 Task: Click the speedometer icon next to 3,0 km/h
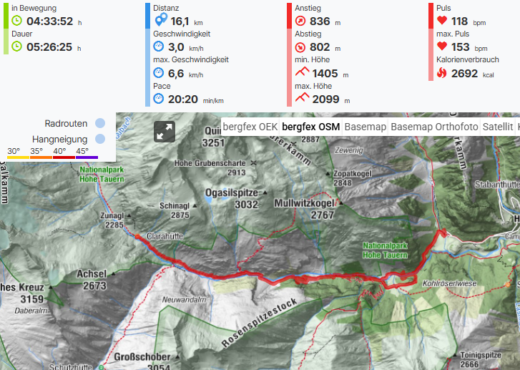click(159, 46)
